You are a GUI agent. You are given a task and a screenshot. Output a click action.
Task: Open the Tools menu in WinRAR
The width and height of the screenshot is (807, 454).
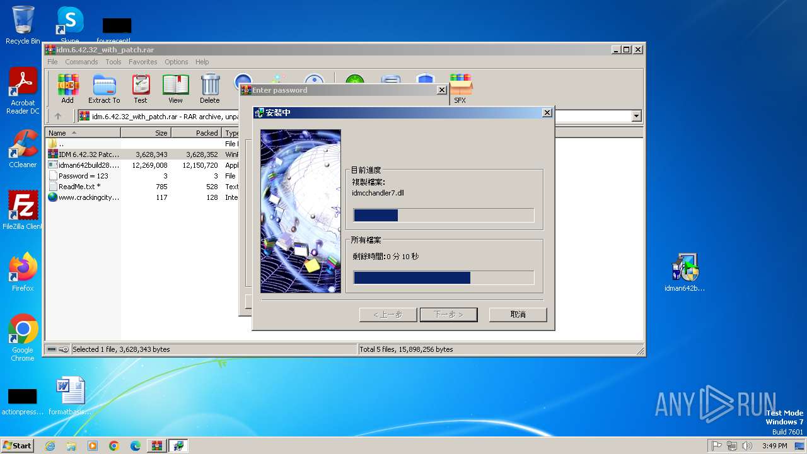tap(113, 62)
